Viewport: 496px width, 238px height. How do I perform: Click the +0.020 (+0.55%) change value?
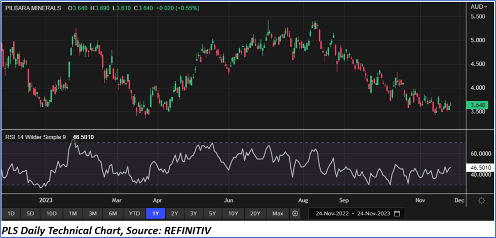point(176,8)
